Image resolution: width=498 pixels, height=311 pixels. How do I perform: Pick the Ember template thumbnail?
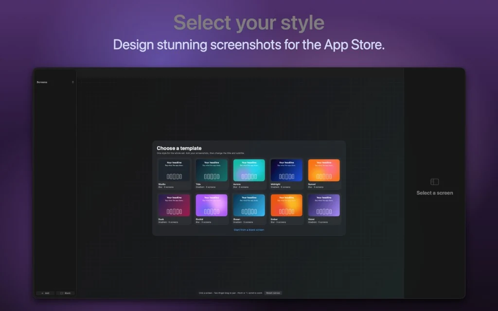click(286, 206)
